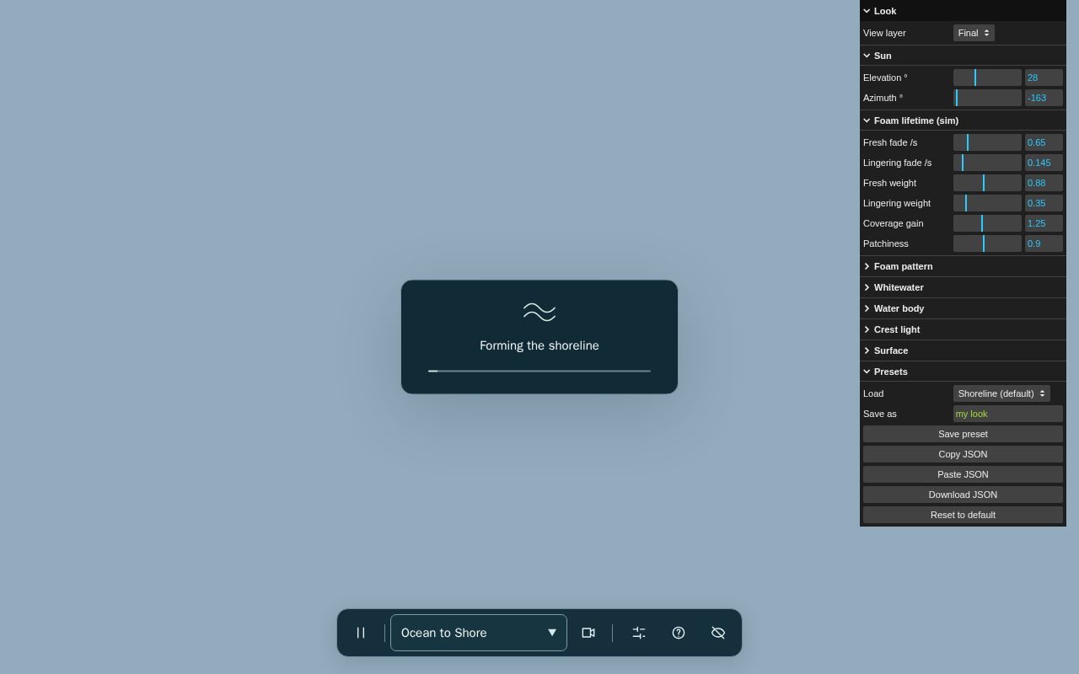The width and height of the screenshot is (1079, 674).
Task: Open the help question mark icon
Action: tap(679, 633)
